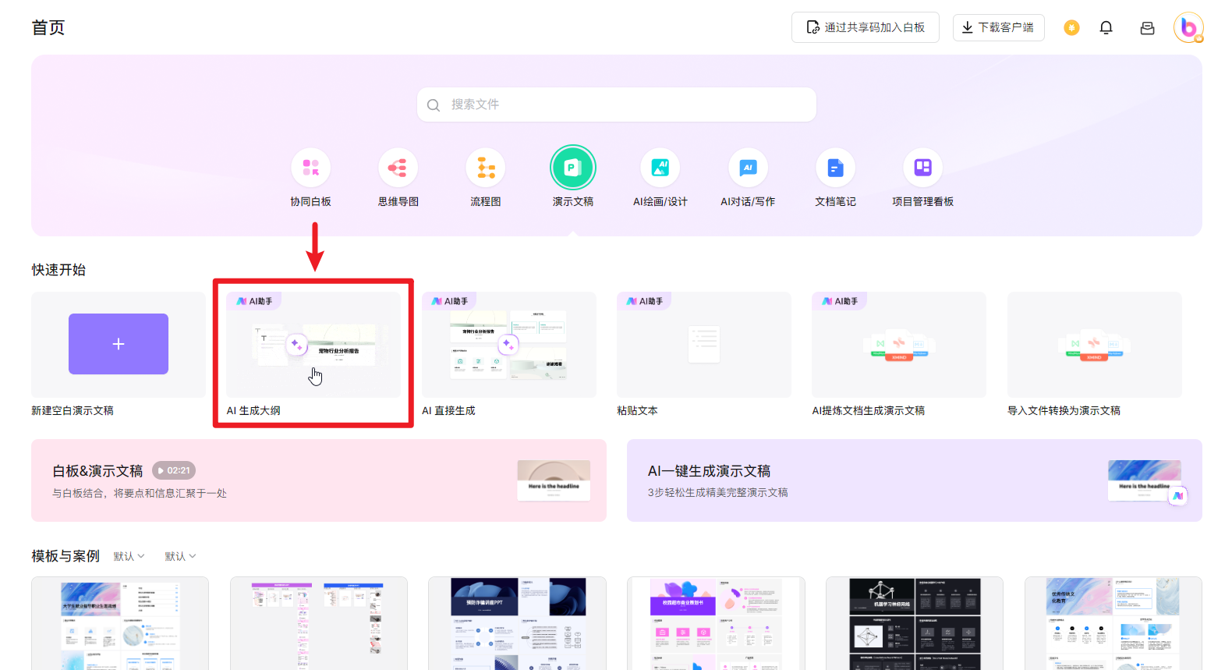Focus the 搜索文件 search field
Image resolution: width=1232 pixels, height=670 pixels.
coord(617,105)
